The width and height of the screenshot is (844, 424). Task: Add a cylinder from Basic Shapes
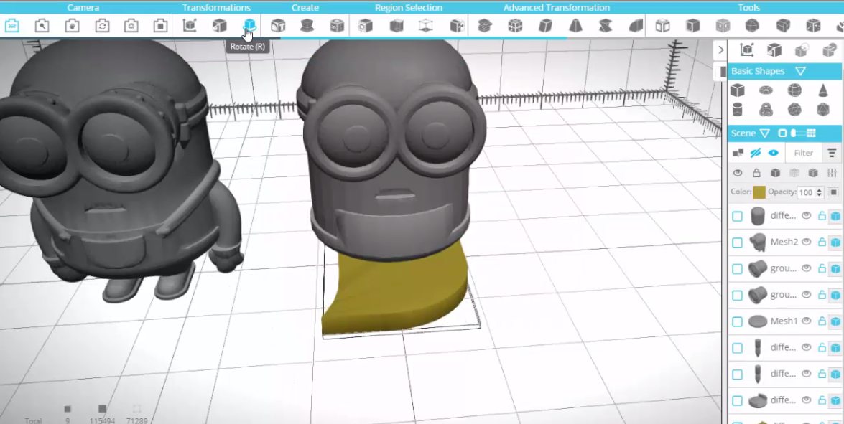coord(738,110)
